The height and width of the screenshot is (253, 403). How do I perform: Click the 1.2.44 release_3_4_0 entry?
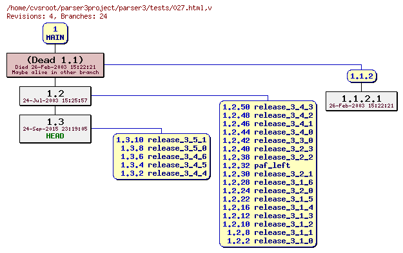point(268,132)
